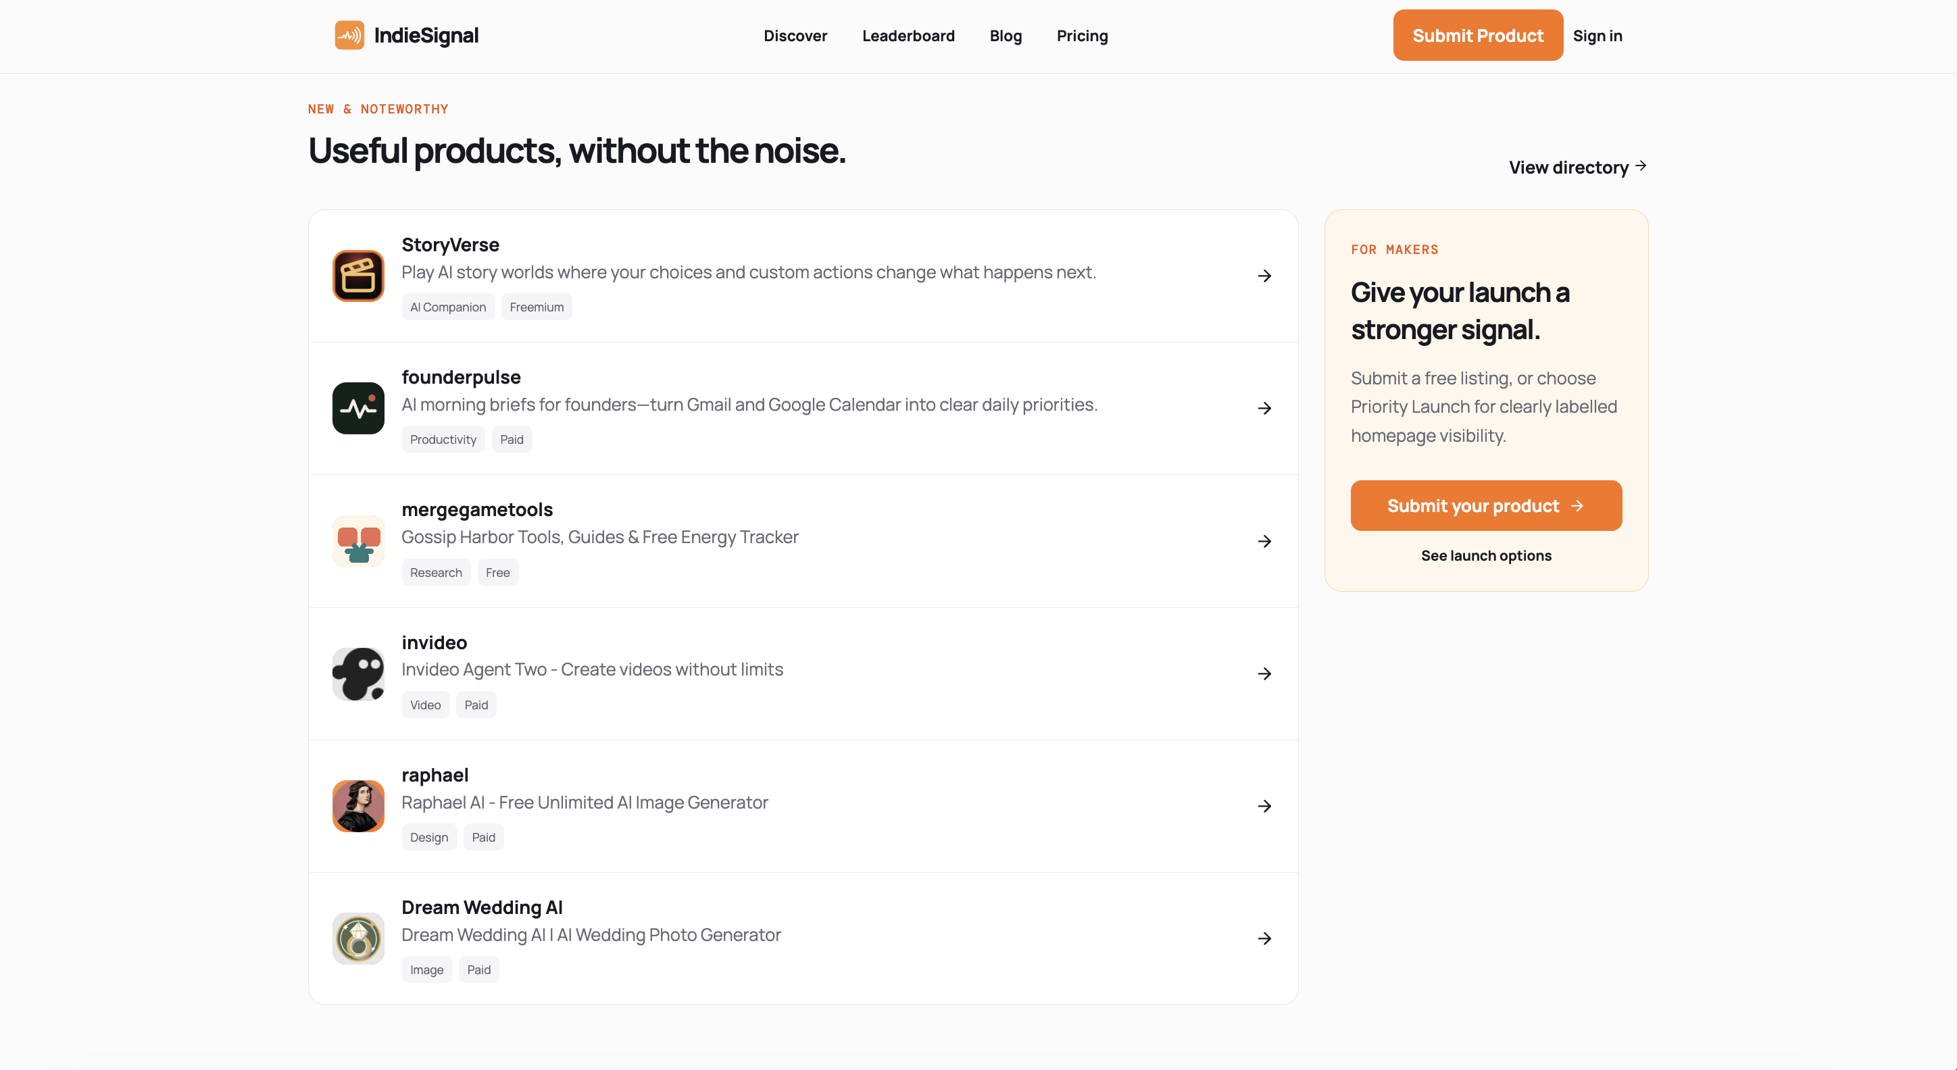Open the Pricing nav item
The image size is (1957, 1070).
click(1082, 36)
